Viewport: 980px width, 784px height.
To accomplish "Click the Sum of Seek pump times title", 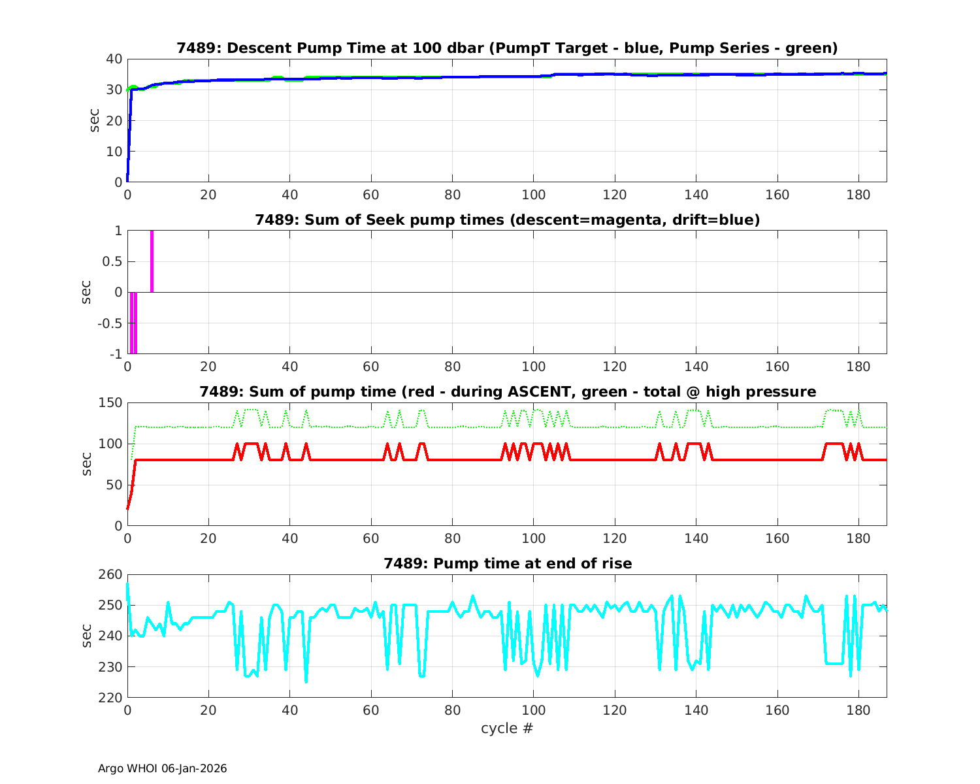I will click(x=507, y=220).
